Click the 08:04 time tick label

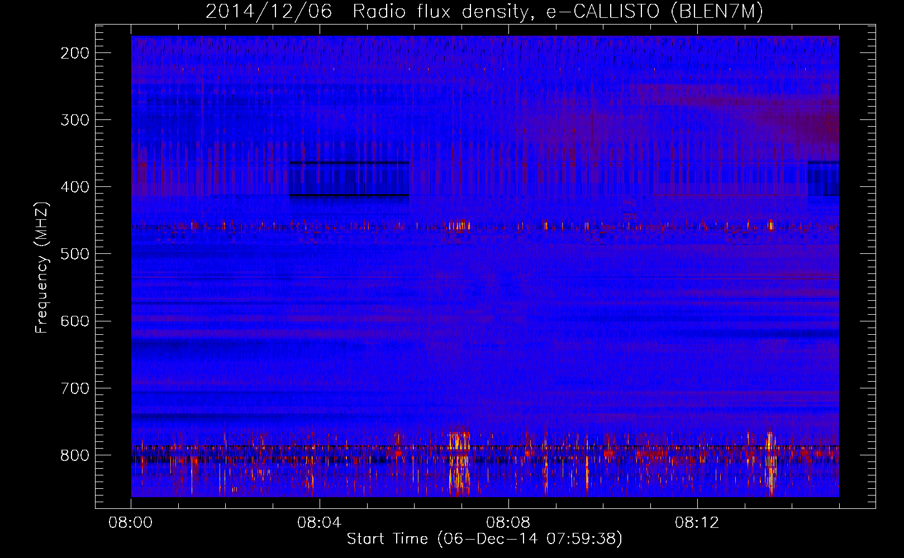tap(320, 523)
